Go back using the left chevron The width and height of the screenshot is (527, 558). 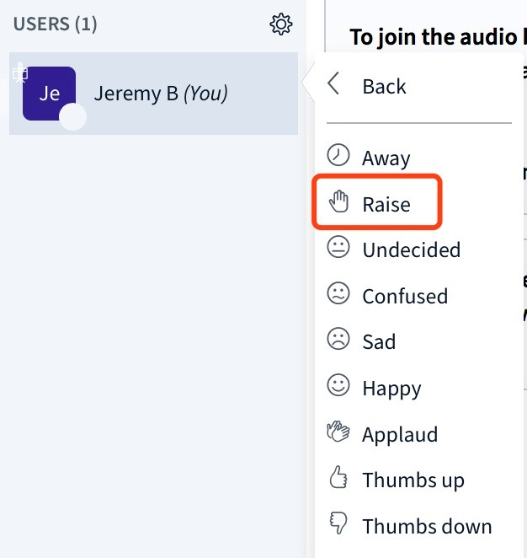coord(335,85)
